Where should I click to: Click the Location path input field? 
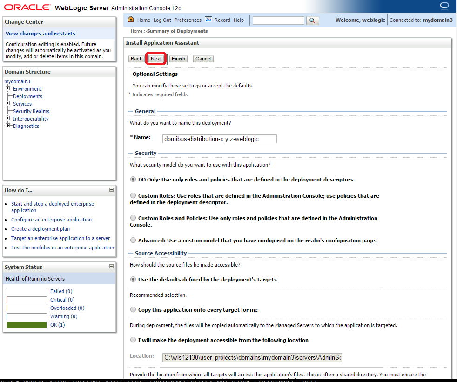coord(252,357)
